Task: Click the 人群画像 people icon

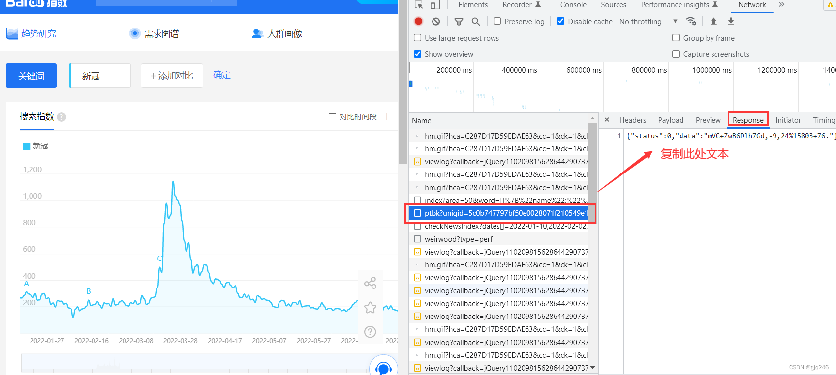Action: pyautogui.click(x=258, y=33)
